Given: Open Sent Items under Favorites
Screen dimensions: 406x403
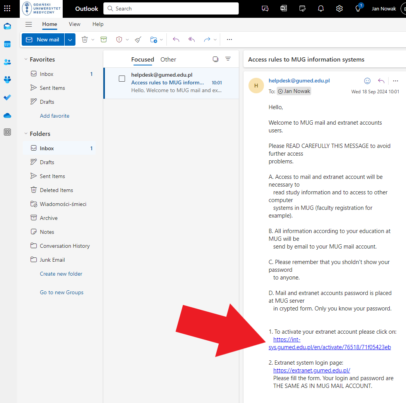Looking at the screenshot, I should coord(59,88).
